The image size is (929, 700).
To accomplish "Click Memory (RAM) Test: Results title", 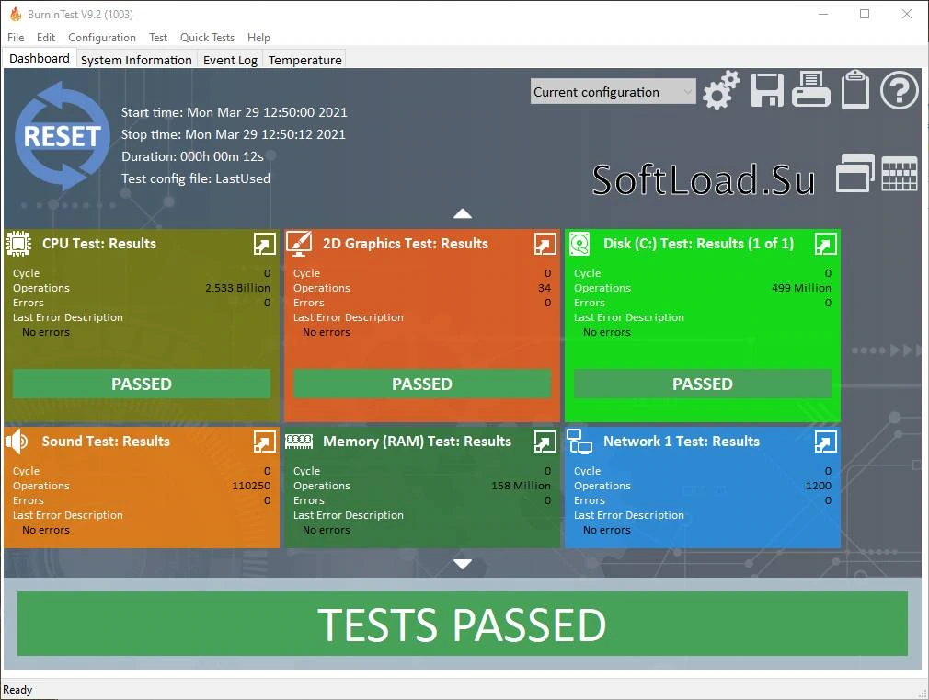I will tap(417, 442).
